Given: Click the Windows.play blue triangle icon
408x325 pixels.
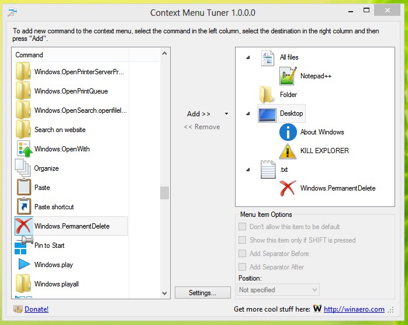Looking at the screenshot, I should coord(24,264).
